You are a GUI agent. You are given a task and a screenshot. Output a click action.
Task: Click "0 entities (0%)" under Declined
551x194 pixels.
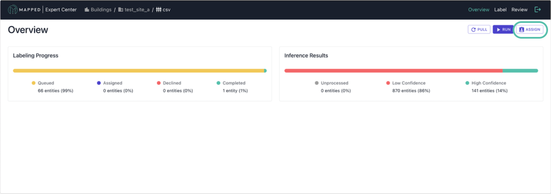coord(178,90)
